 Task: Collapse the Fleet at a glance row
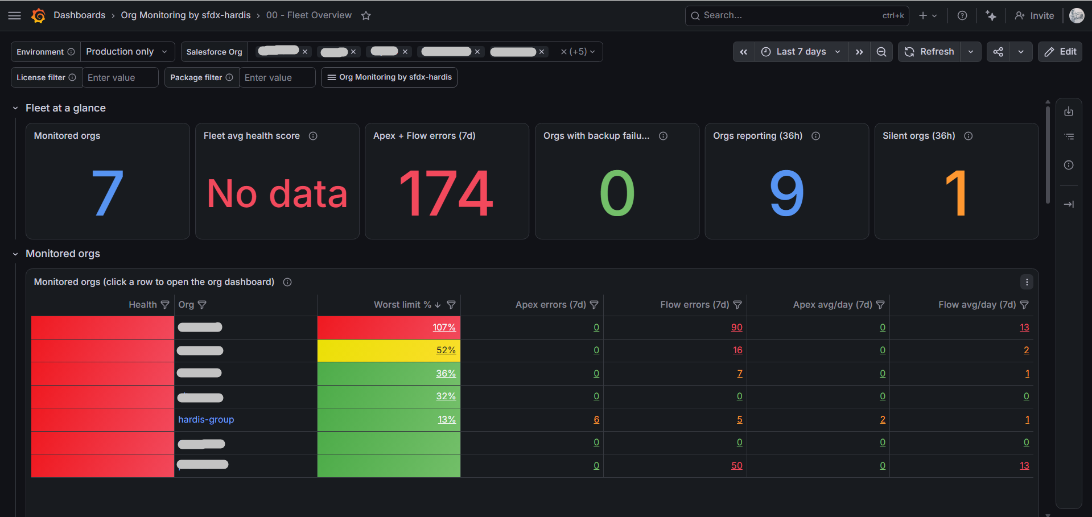tap(15, 108)
